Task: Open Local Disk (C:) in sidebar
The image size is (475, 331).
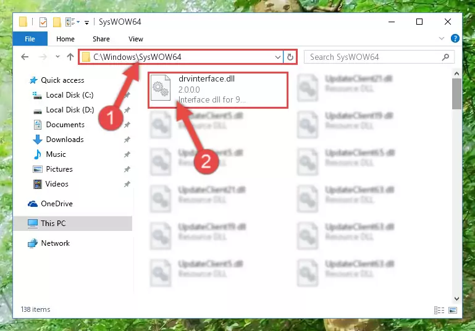Action: pyautogui.click(x=70, y=95)
